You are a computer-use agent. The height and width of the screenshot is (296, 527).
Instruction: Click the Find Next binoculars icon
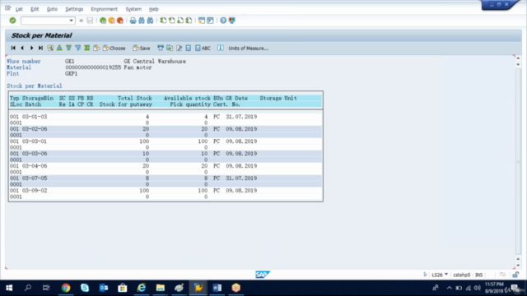coord(150,21)
